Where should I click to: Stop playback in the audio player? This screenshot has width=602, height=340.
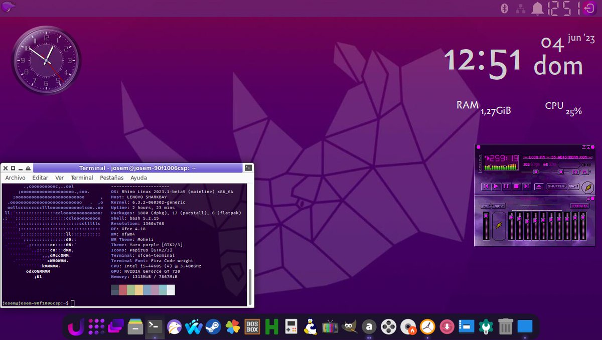point(516,187)
